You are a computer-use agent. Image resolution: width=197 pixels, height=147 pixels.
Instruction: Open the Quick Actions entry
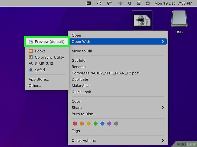[x=118, y=141]
